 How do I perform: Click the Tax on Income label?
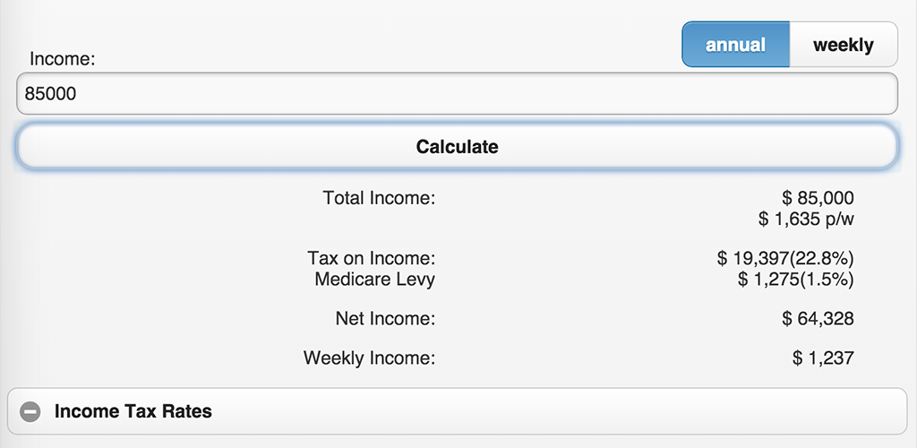click(371, 259)
